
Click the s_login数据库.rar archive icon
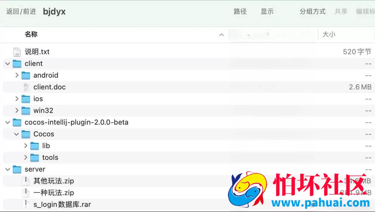pyautogui.click(x=26, y=204)
